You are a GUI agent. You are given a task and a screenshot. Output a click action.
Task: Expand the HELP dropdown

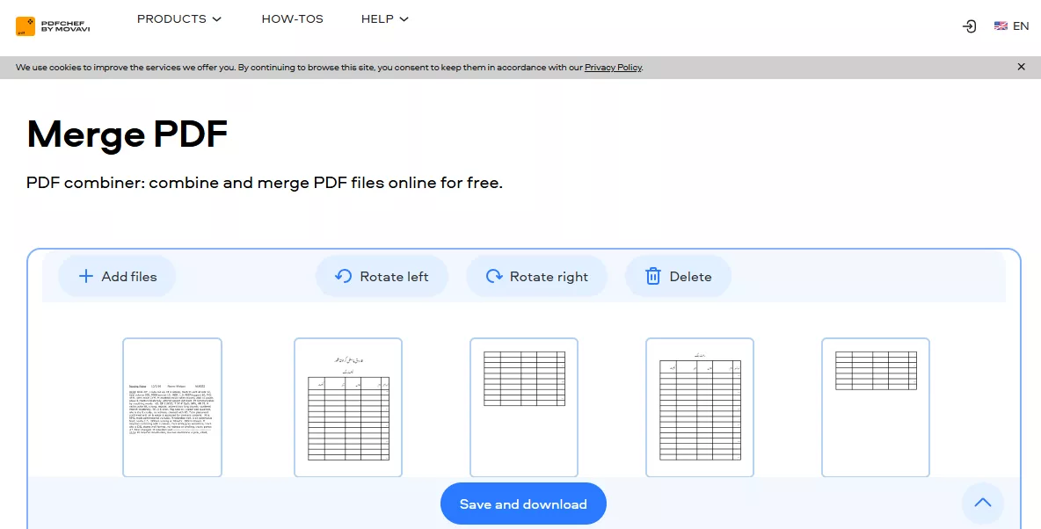pyautogui.click(x=384, y=18)
